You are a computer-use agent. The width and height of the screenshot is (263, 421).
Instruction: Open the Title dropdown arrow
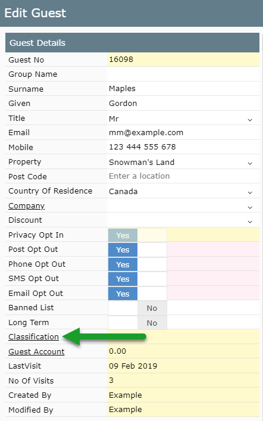pyautogui.click(x=250, y=120)
